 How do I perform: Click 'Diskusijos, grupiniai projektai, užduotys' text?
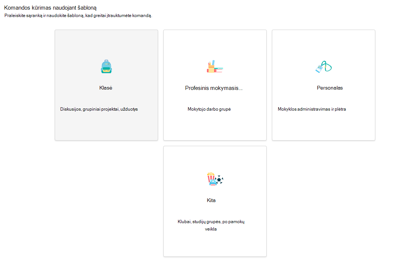point(99,109)
